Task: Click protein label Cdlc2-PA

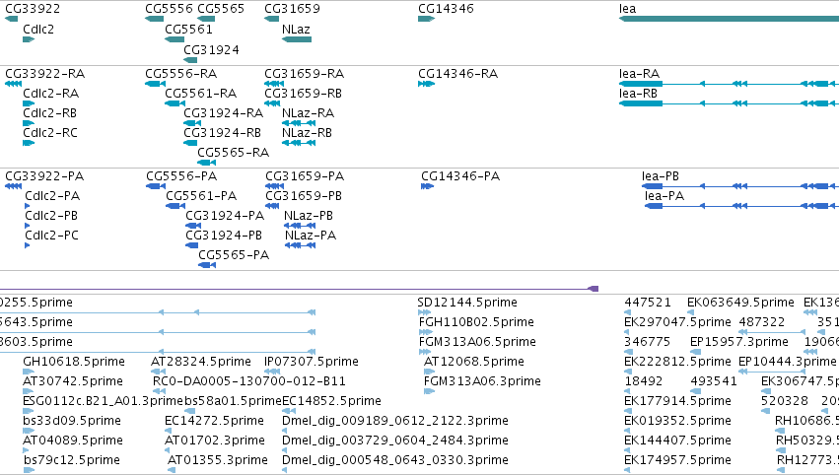Action: click(x=52, y=196)
